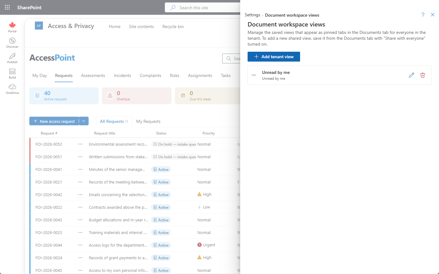
Task: Click the New access request button
Action: 54,121
